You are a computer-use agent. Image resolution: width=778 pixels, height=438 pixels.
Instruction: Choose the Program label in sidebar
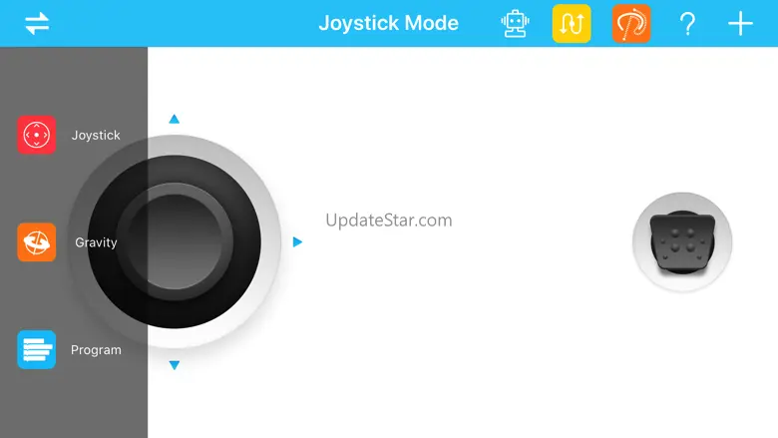click(96, 350)
